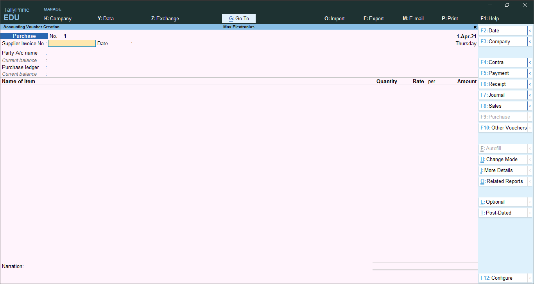Open the K: Company menu
The image size is (534, 284).
58,19
